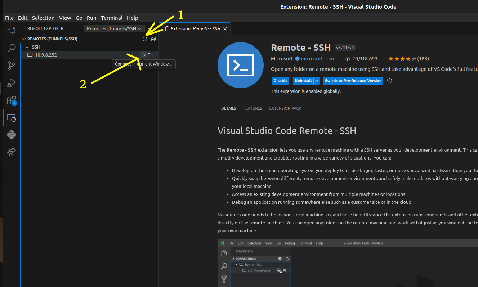Connect to 10.9.8.252 in new window
Screen dimensions: 478x287
151,55
